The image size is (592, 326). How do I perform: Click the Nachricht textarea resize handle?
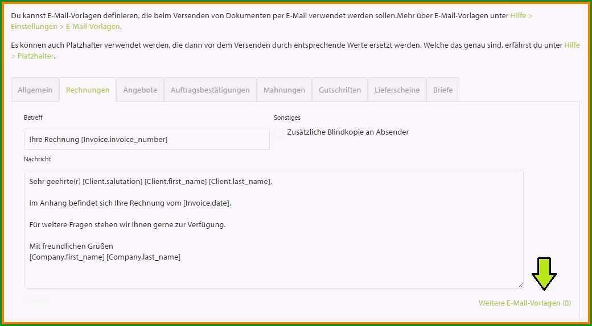point(520,285)
